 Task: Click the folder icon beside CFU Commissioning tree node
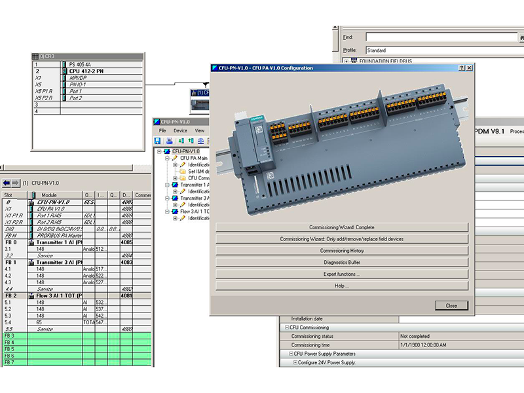point(183,178)
